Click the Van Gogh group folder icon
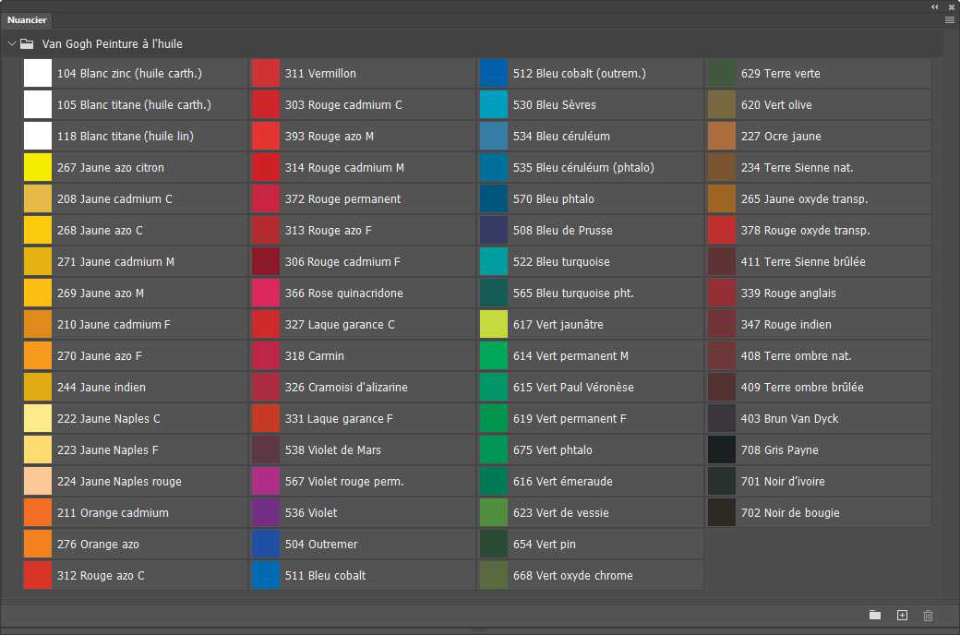960x635 pixels. point(27,44)
